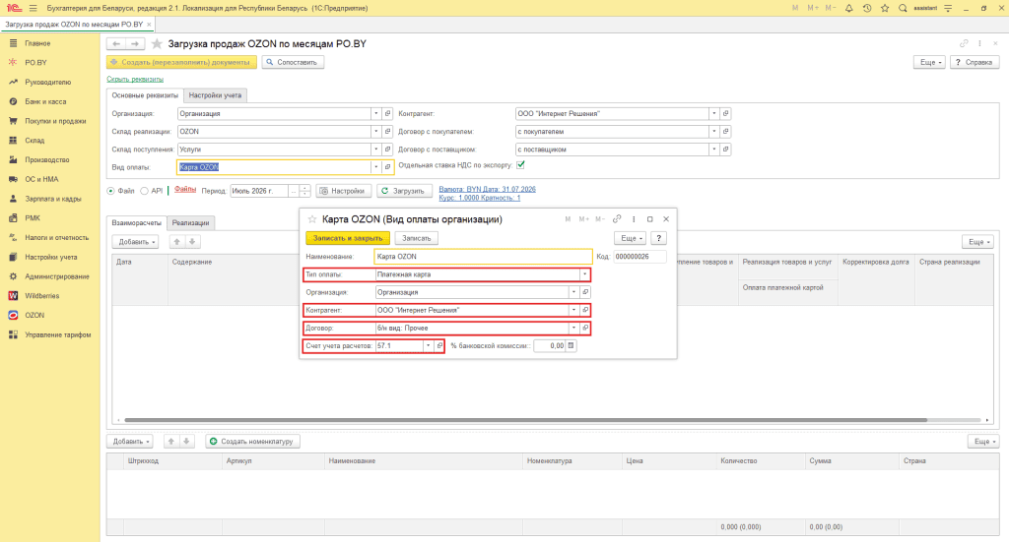Open Банк и касса section

click(45, 101)
